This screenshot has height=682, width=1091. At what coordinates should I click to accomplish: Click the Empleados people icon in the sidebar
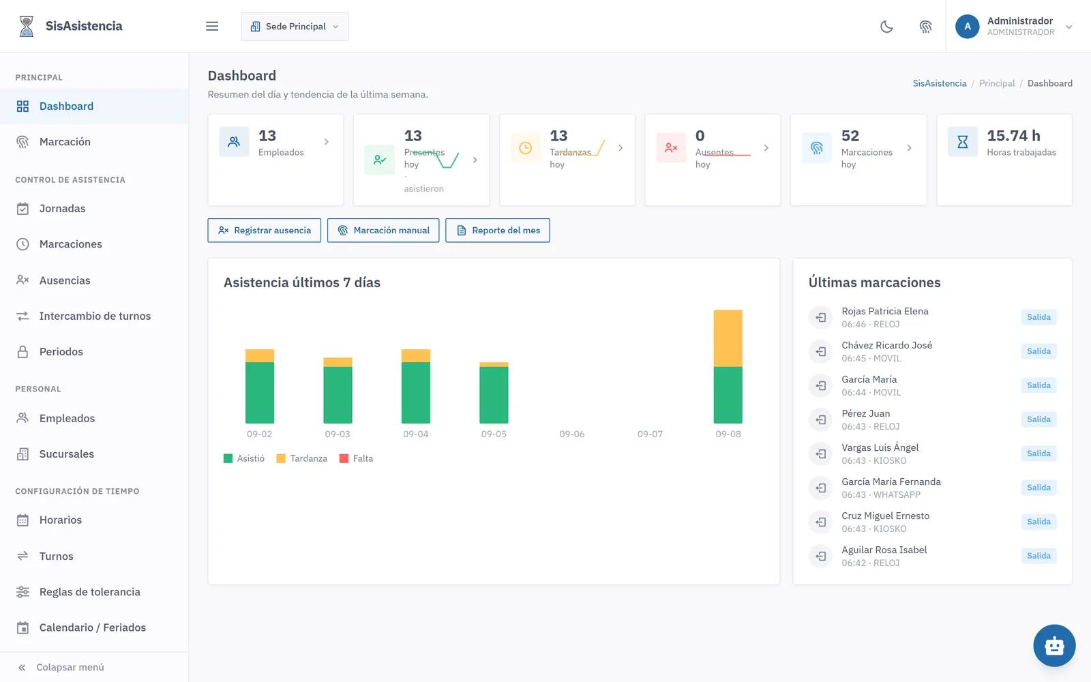click(x=23, y=418)
